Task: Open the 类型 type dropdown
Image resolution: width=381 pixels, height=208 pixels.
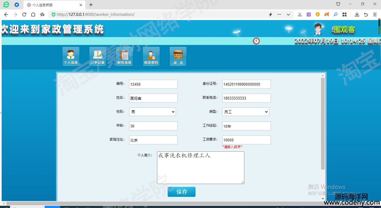Action: 246,112
